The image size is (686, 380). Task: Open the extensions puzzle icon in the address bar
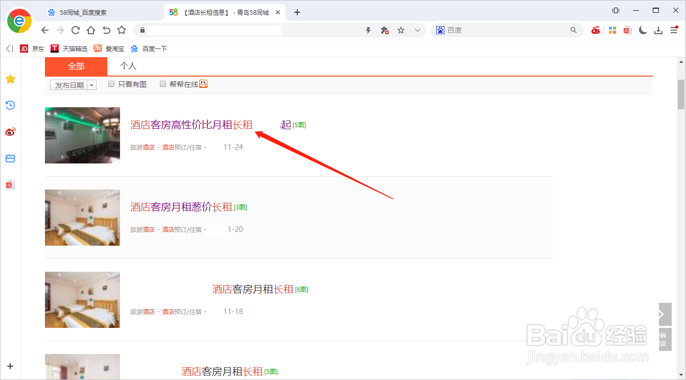385,31
